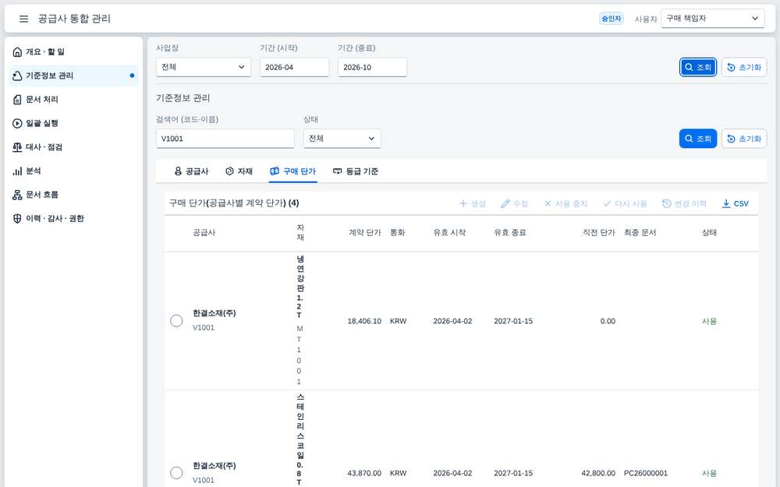Click the play icon beside 일괄 실행
The image size is (780, 487).
[x=17, y=123]
